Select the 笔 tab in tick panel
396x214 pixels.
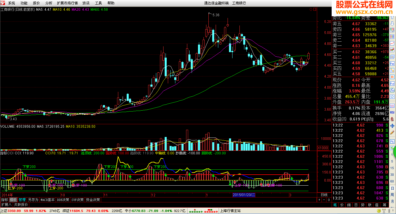(x=335, y=205)
